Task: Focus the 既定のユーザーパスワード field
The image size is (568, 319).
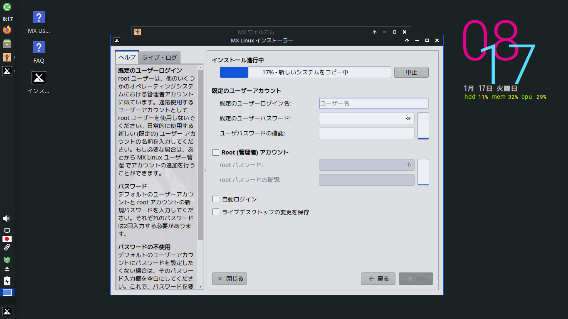Action: (367, 118)
